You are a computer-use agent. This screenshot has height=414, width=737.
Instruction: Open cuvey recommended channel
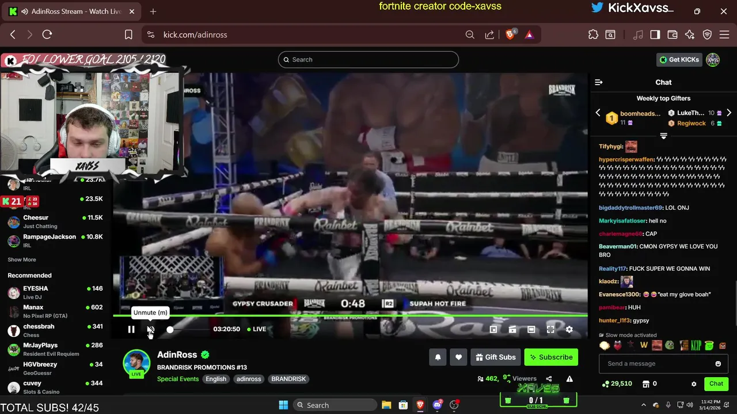[x=55, y=387]
